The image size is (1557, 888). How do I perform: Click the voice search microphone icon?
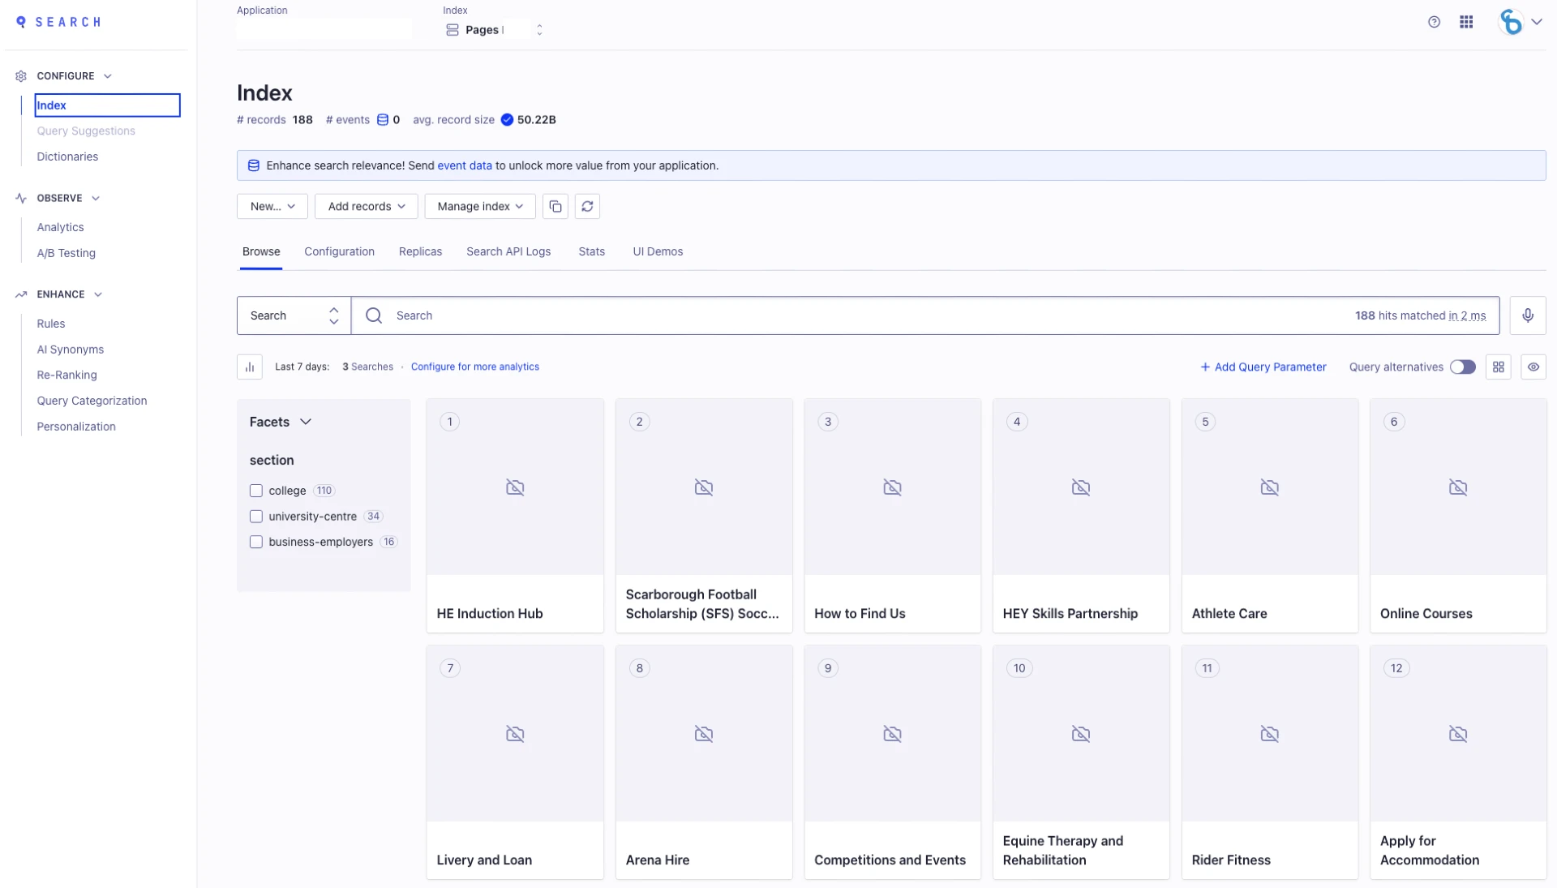(x=1528, y=315)
